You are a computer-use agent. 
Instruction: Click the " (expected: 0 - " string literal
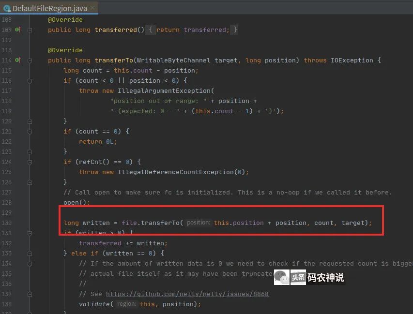pos(145,111)
